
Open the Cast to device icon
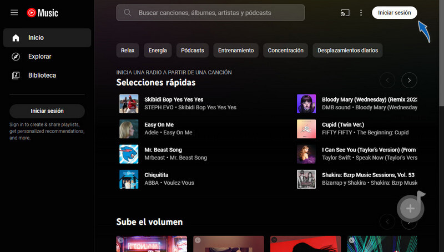[x=345, y=13]
